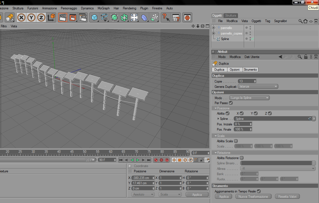The image size is (319, 203).
Task: Click the viewport rotate icon
Action: pos(203,26)
